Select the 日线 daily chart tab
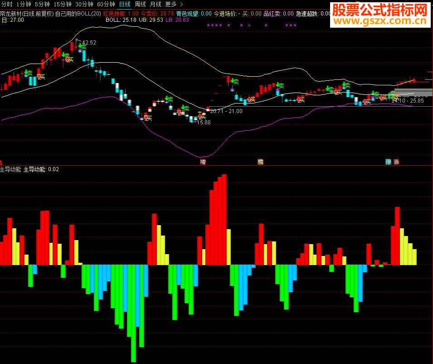 tap(125, 4)
